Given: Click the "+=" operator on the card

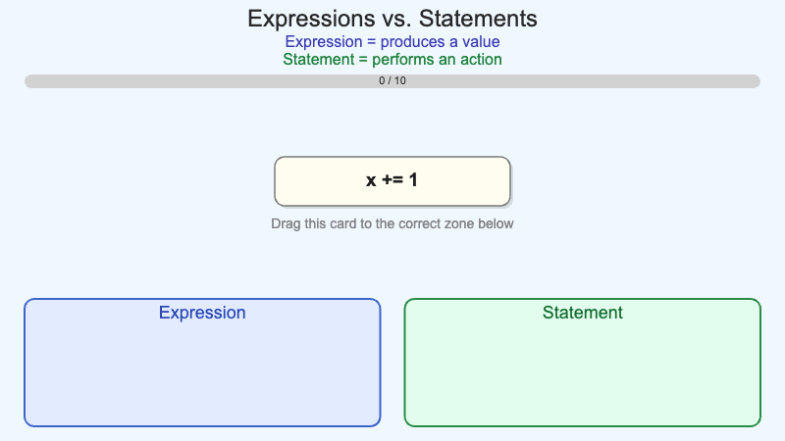Looking at the screenshot, I should 391,180.
